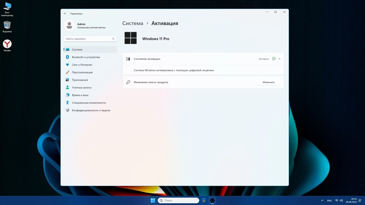
Task: Maximize the Параметры window
Action: coord(275,12)
